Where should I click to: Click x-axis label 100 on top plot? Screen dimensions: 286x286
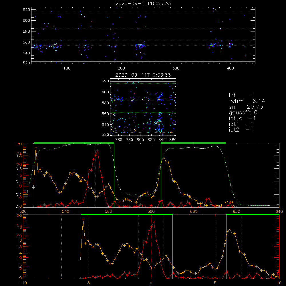[67, 68]
